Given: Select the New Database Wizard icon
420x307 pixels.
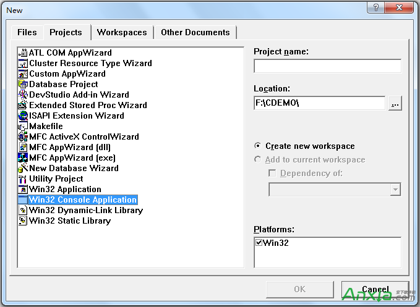Looking at the screenshot, I should coord(23,168).
